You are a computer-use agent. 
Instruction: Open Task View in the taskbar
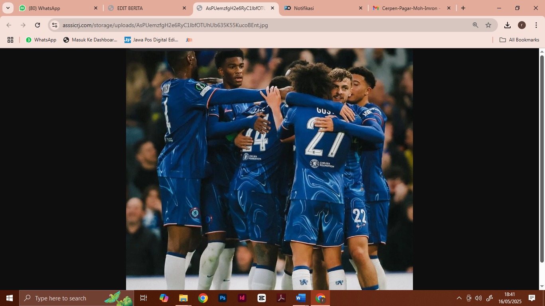pyautogui.click(x=144, y=298)
